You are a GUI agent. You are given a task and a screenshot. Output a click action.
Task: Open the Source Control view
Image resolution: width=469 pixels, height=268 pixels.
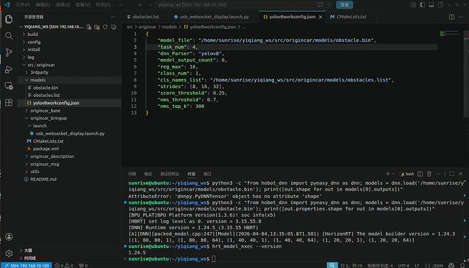click(9, 52)
